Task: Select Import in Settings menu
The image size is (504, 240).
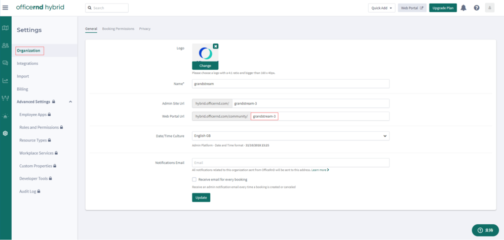Action: tap(23, 76)
